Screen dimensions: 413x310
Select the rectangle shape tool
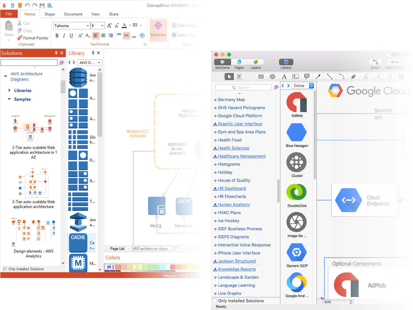pyautogui.click(x=261, y=77)
